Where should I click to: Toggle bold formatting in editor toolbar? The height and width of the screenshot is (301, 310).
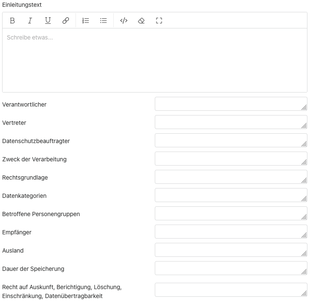click(x=12, y=20)
